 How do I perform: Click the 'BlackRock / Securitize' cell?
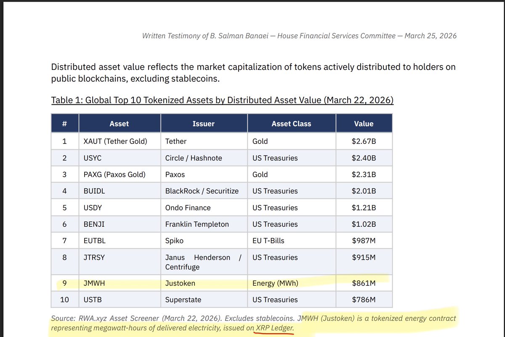tap(204, 191)
